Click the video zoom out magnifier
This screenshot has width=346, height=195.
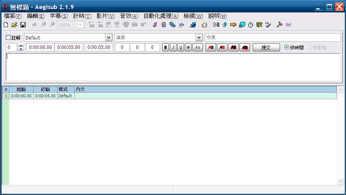52,25
